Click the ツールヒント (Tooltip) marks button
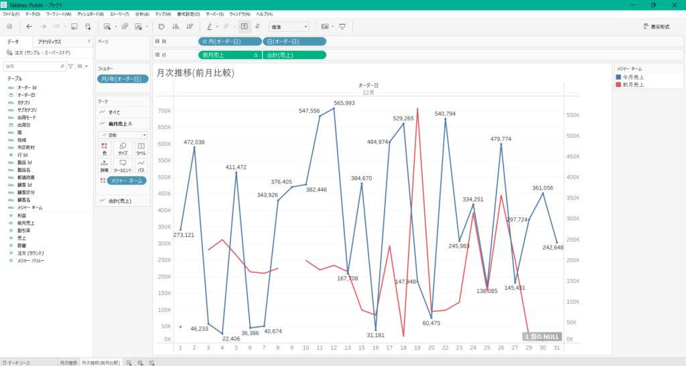Image resolution: width=686 pixels, height=366 pixels. 123,166
